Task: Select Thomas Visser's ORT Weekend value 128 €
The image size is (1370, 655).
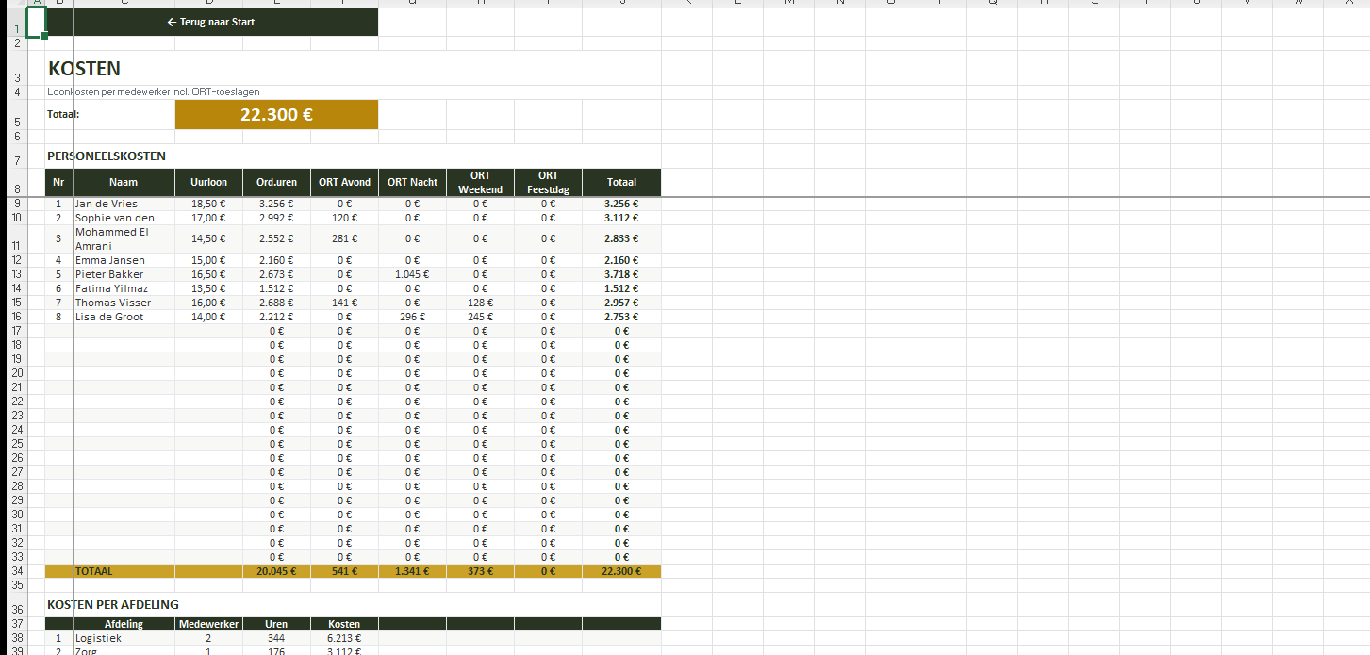Action: [480, 303]
